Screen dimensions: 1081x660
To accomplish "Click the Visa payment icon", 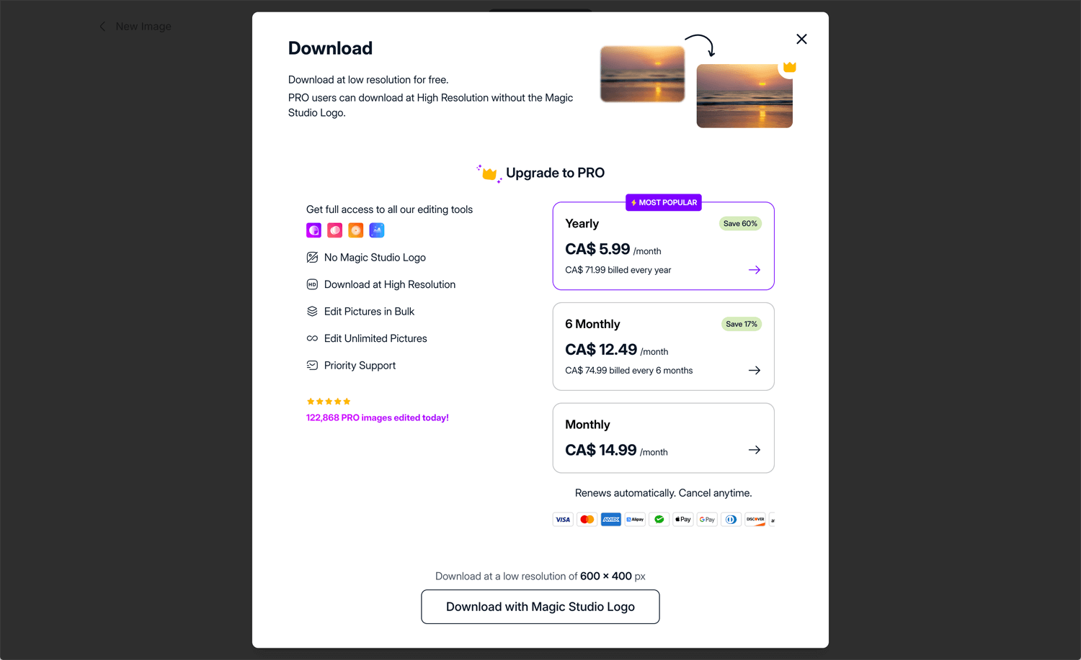I will [x=563, y=520].
